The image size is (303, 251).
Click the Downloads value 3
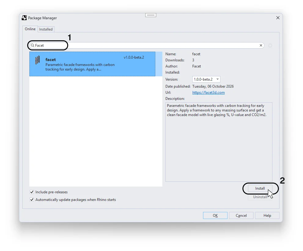click(193, 60)
